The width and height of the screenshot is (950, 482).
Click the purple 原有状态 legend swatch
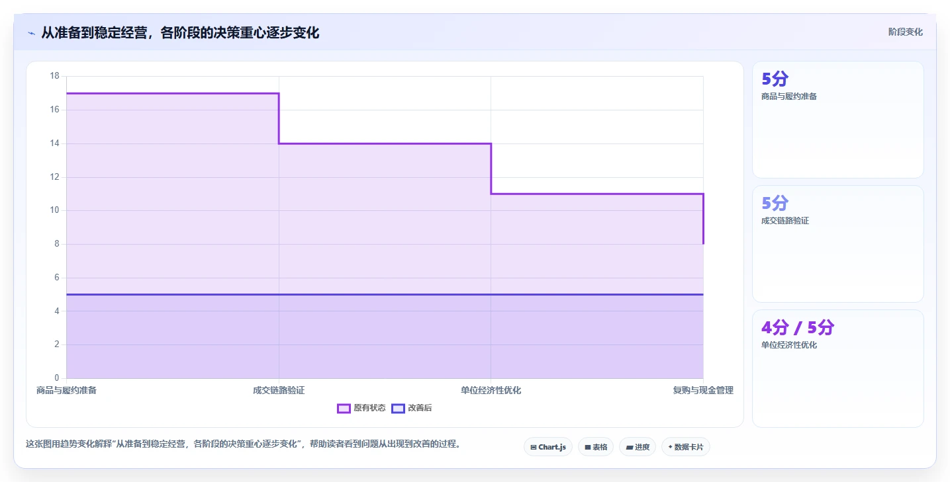coord(344,408)
